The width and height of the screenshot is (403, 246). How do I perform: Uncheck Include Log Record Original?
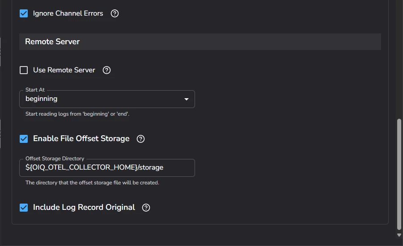coord(24,208)
